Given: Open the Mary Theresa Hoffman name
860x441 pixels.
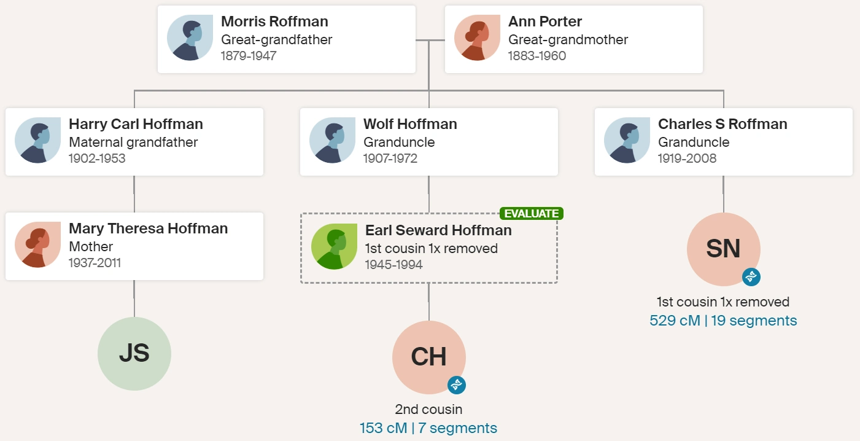Looking at the screenshot, I should coord(148,228).
